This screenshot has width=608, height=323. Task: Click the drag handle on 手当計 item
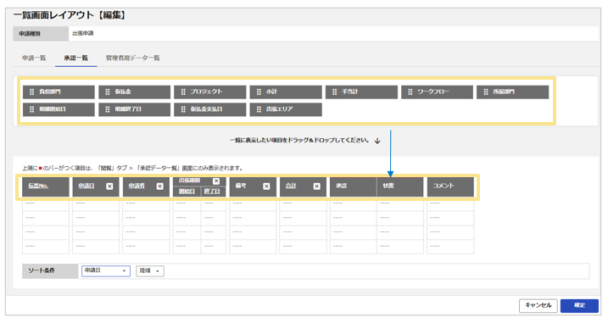(x=334, y=92)
